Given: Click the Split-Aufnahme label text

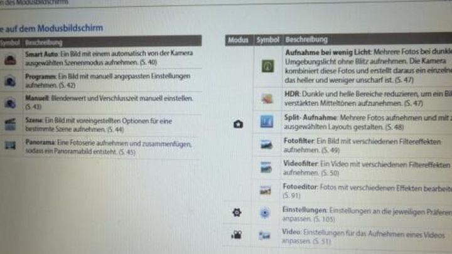Looking at the screenshot, I should click(310, 117).
